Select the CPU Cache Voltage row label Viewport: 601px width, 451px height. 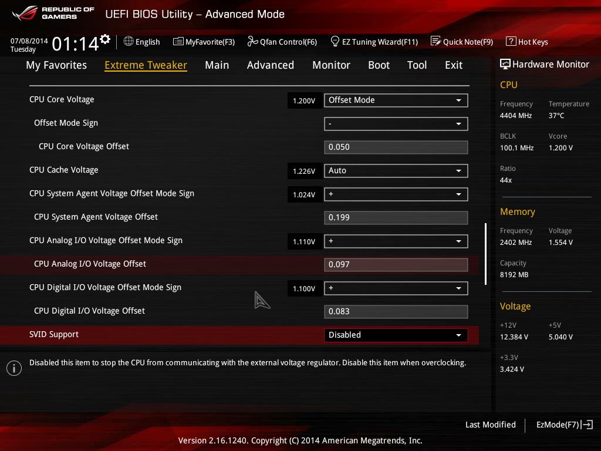point(63,170)
